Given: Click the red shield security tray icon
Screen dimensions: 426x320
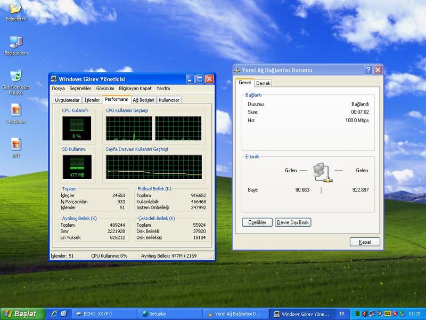Looking at the screenshot, I should pyautogui.click(x=395, y=314).
